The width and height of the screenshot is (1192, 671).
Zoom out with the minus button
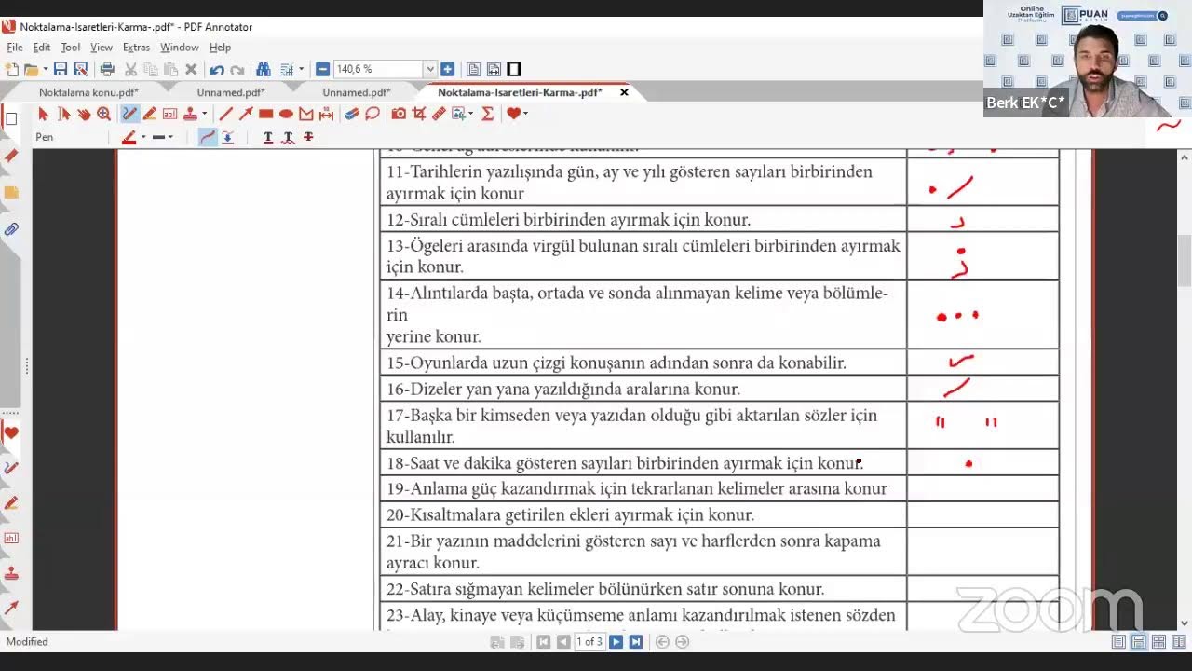pos(322,69)
